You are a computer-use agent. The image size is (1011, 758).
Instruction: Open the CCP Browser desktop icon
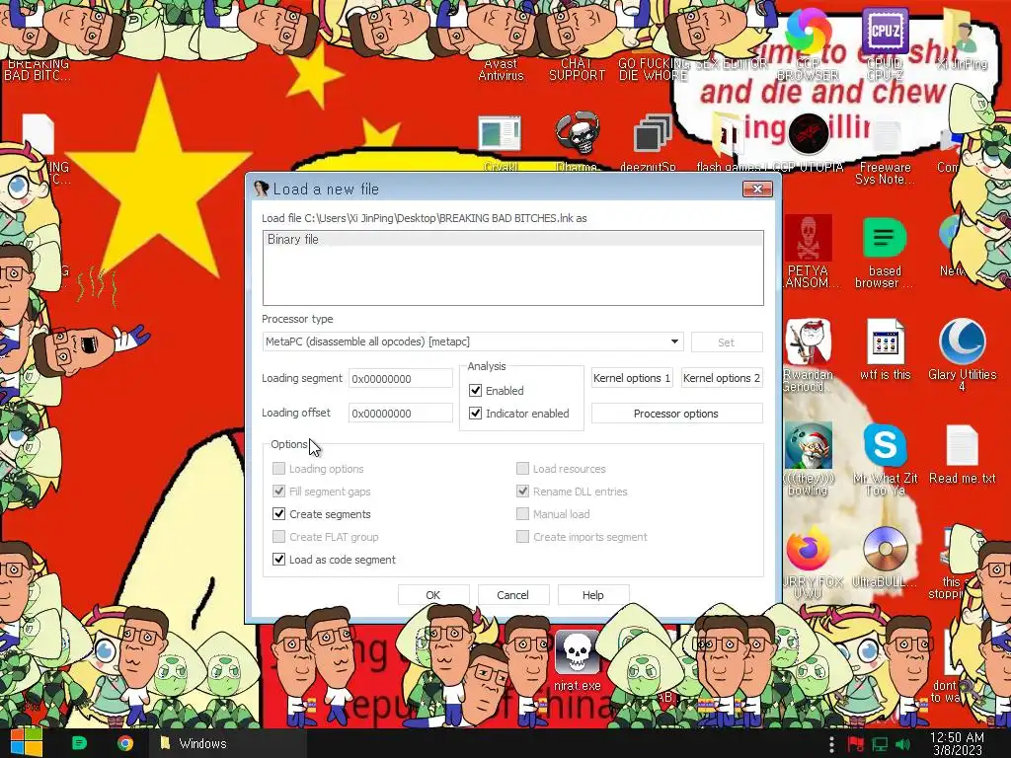[809, 31]
